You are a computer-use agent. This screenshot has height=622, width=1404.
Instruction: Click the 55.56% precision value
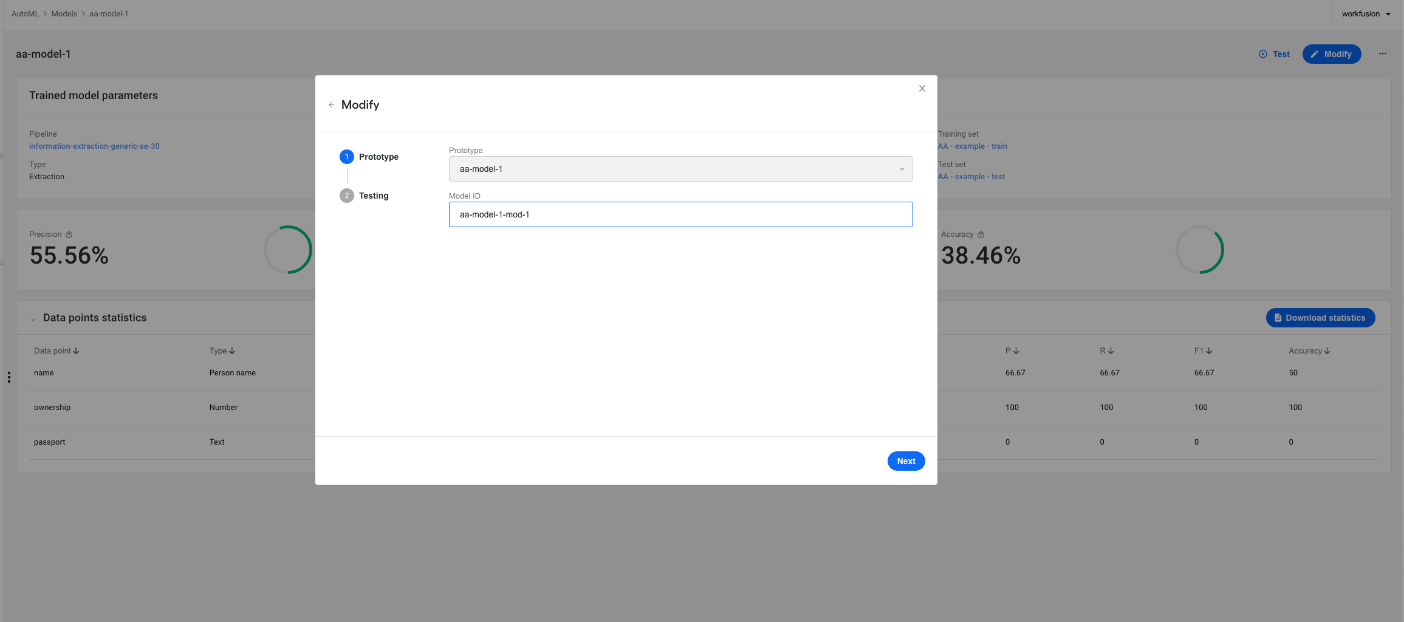pos(69,256)
